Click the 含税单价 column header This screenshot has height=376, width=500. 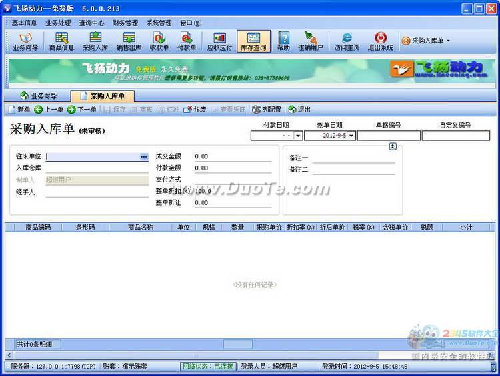tap(395, 228)
